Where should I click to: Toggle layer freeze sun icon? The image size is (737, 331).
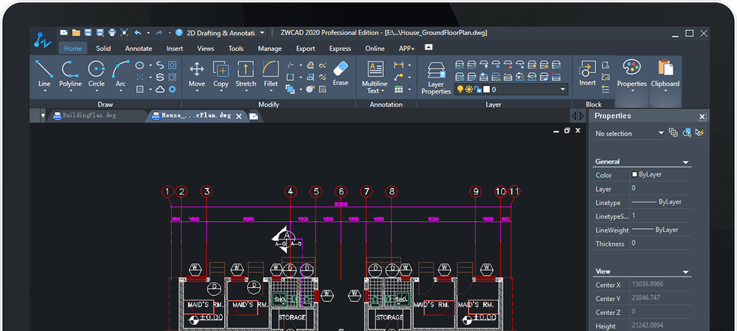[468, 89]
